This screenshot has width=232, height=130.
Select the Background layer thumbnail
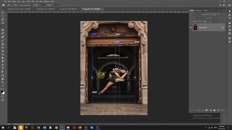[195, 27]
